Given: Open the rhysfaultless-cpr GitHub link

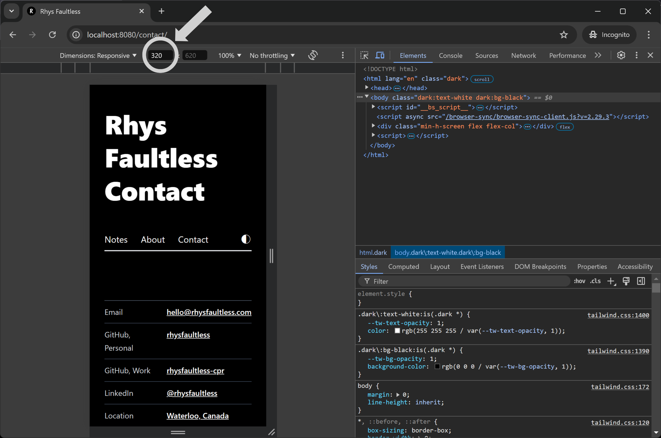Looking at the screenshot, I should (195, 370).
